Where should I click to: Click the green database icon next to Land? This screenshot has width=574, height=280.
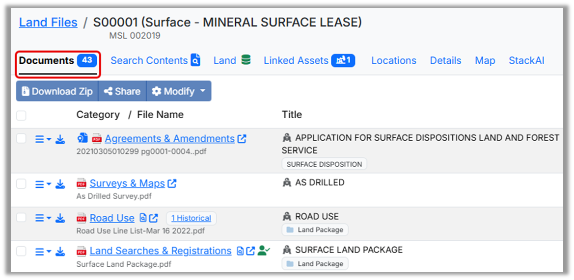[x=246, y=60]
